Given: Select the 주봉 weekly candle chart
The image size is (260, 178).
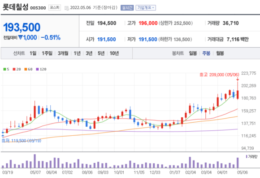Looking at the screenshot, I should point(206,53).
